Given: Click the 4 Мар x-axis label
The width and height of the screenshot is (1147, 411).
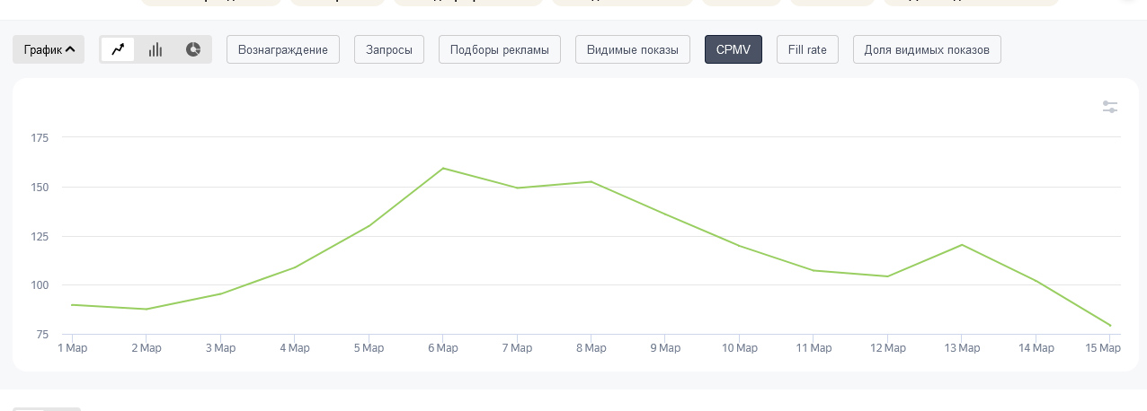Looking at the screenshot, I should point(294,348).
